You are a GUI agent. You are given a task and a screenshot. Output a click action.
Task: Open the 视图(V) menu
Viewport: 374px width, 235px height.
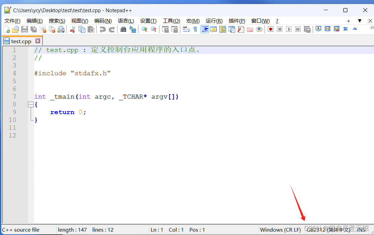tap(80, 21)
